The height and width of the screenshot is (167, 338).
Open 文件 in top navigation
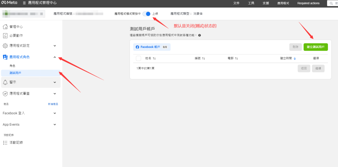pyautogui.click(x=237, y=3)
